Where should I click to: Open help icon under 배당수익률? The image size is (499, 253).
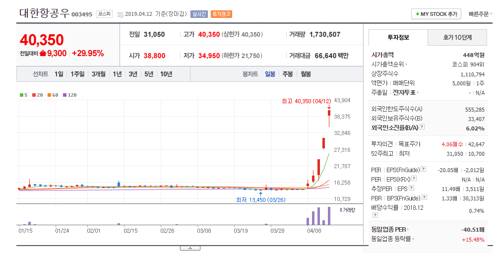click(375, 215)
